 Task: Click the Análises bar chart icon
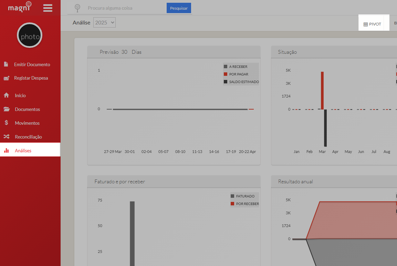point(6,151)
